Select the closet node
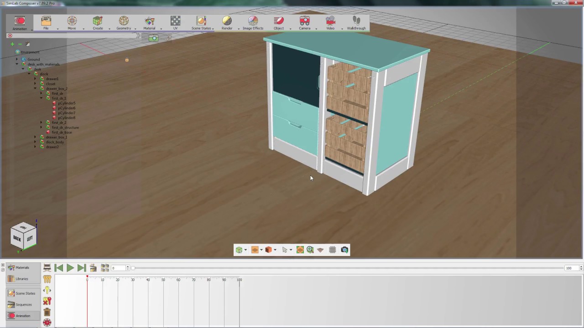584x328 pixels. coord(50,84)
